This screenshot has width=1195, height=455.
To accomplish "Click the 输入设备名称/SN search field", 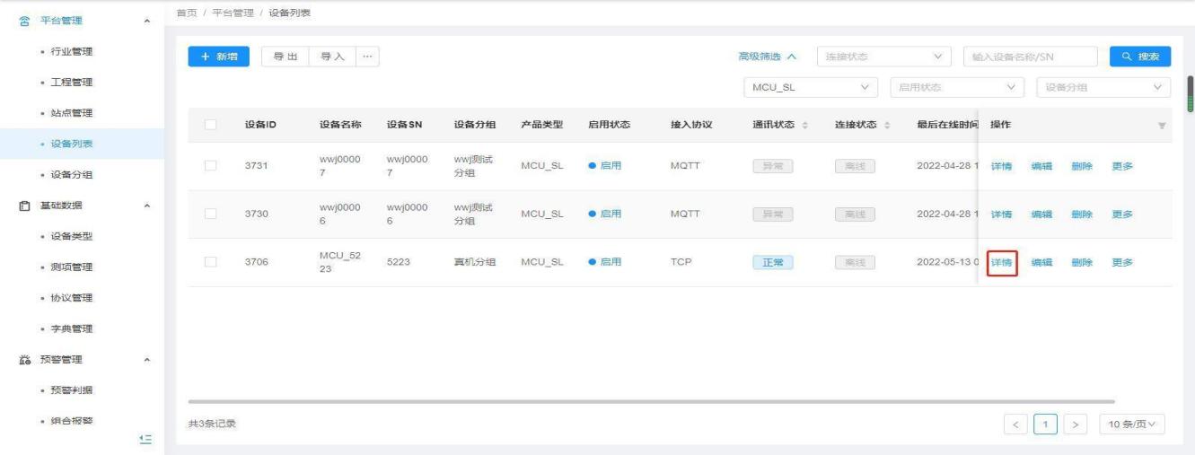I will click(x=1029, y=57).
